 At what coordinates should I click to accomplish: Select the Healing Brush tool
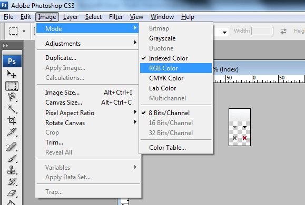point(12,147)
